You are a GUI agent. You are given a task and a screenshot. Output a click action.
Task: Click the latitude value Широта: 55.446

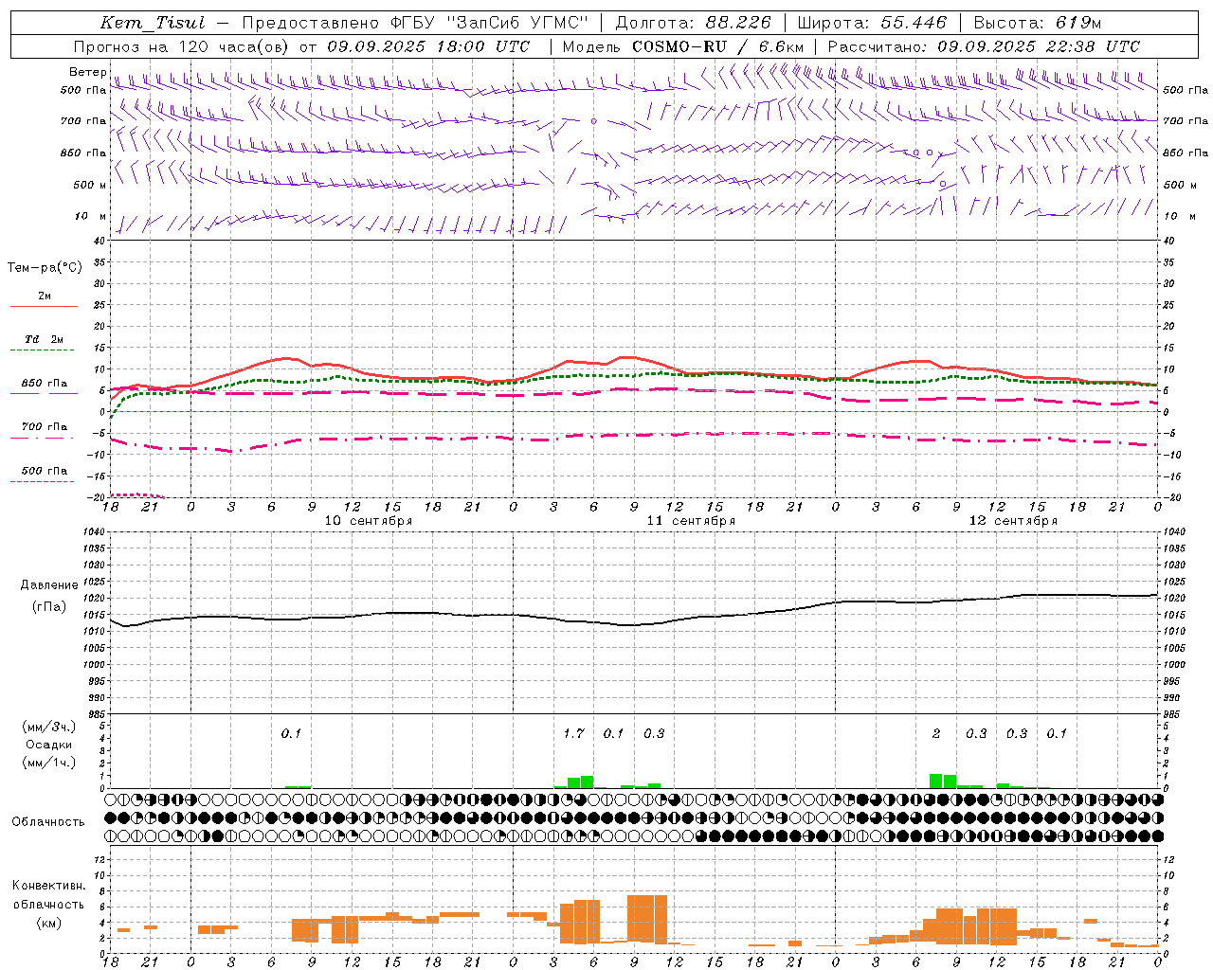[x=873, y=23]
